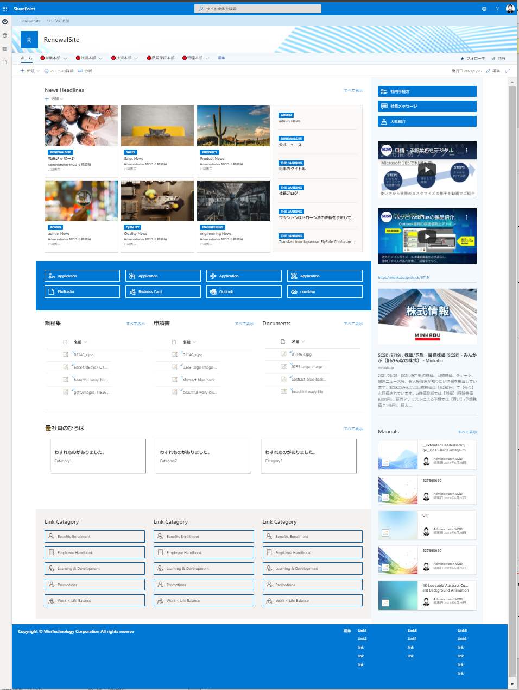
Task: Open the user profile avatar
Action: [x=510, y=9]
